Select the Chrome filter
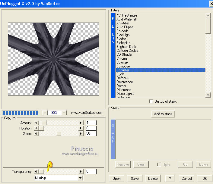Image resolution: width=213 pixels, height=184 pixels. click(161, 58)
